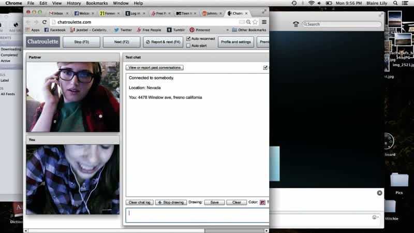Click the Chrome back arrow
The width and height of the screenshot is (414, 233).
click(28, 22)
